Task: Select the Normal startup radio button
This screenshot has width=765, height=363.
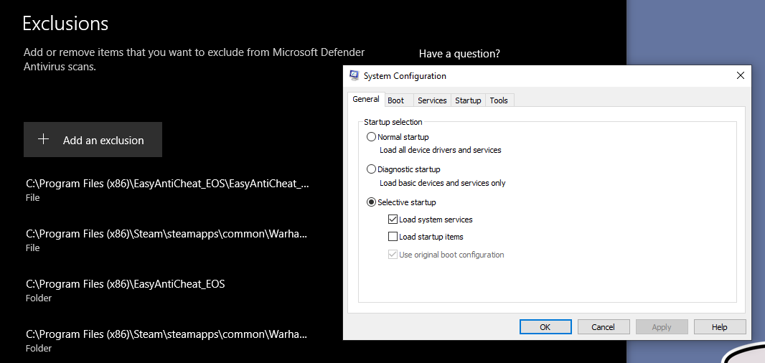Action: pos(371,137)
